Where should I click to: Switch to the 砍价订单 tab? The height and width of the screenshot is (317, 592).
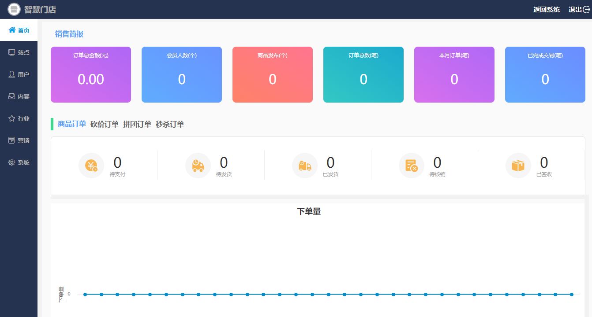pos(105,124)
